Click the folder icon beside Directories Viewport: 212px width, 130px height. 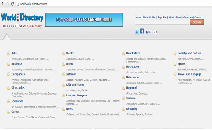tap(8, 88)
